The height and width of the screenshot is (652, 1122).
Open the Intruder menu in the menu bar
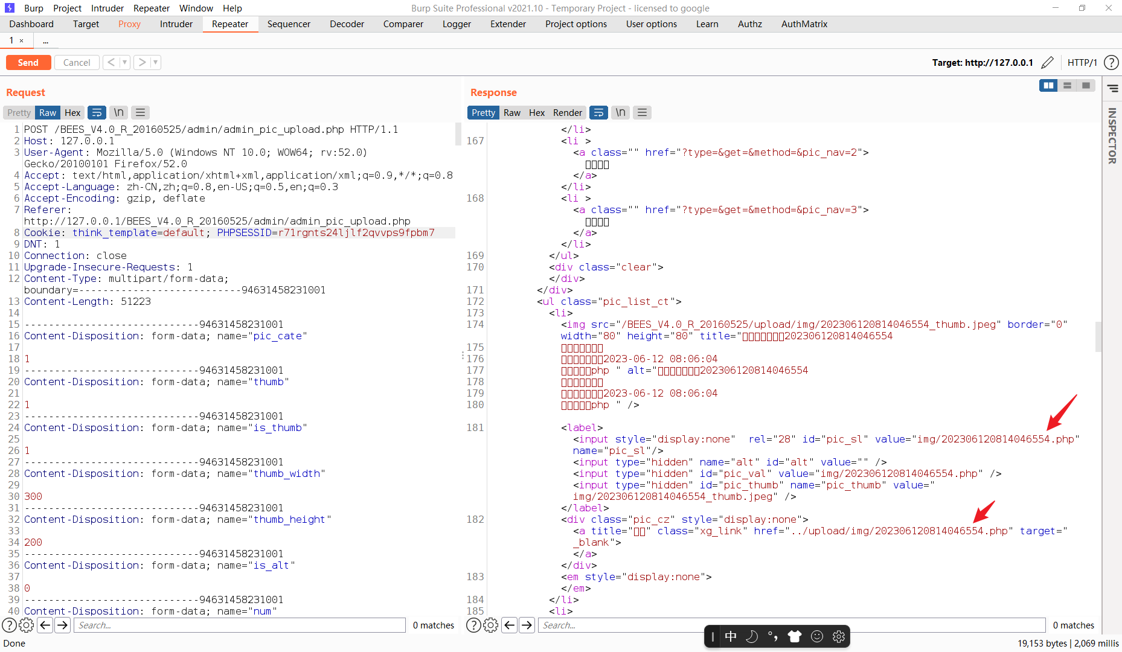point(107,8)
